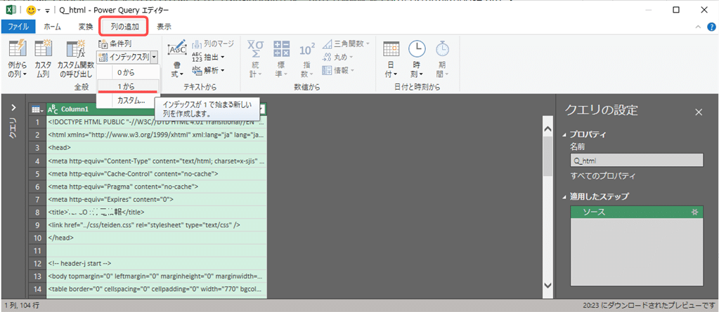Click scrollbar up arrow of data grid
The image size is (719, 312).
coord(548,129)
